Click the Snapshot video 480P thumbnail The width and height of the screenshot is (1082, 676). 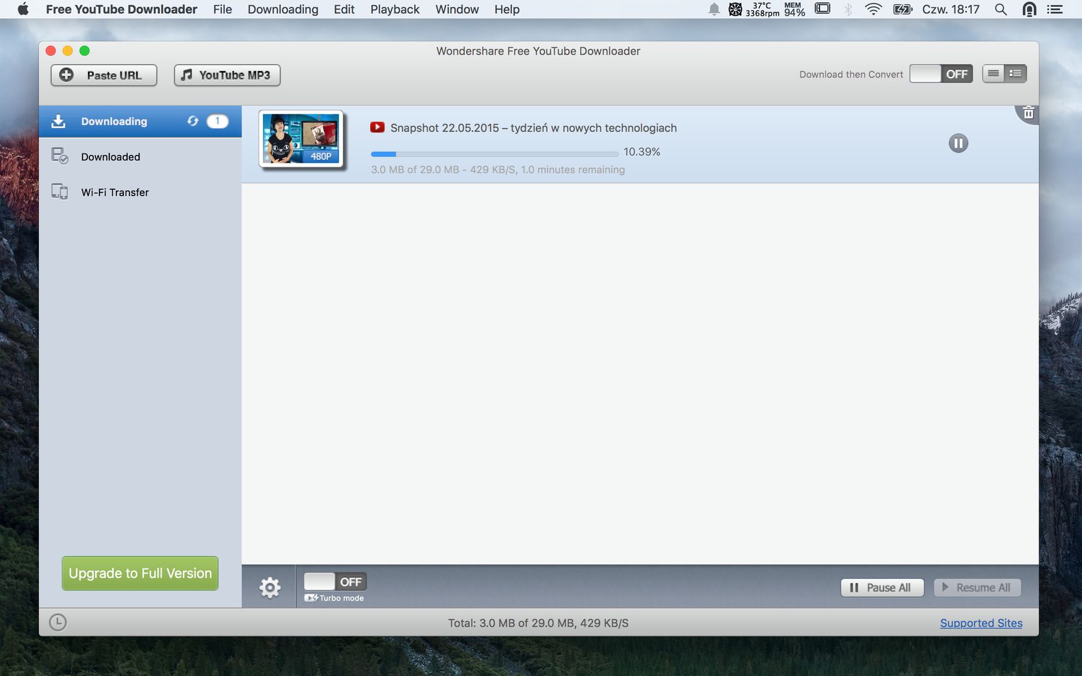pos(301,139)
